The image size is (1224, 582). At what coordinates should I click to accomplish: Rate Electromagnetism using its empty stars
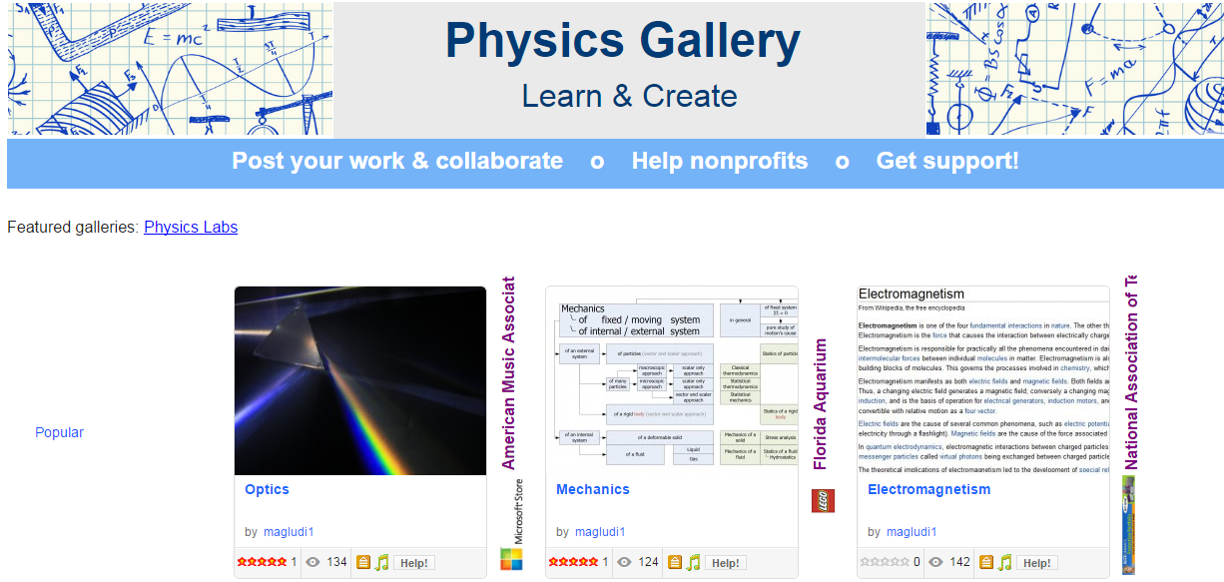pos(885,563)
